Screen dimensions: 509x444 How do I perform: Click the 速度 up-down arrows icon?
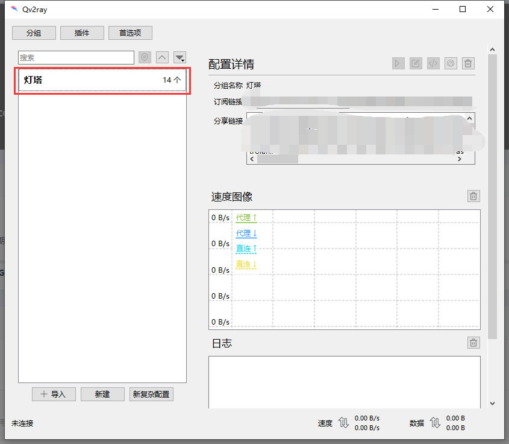pos(343,423)
